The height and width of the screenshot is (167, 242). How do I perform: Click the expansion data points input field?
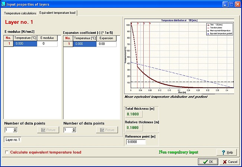[68, 130]
